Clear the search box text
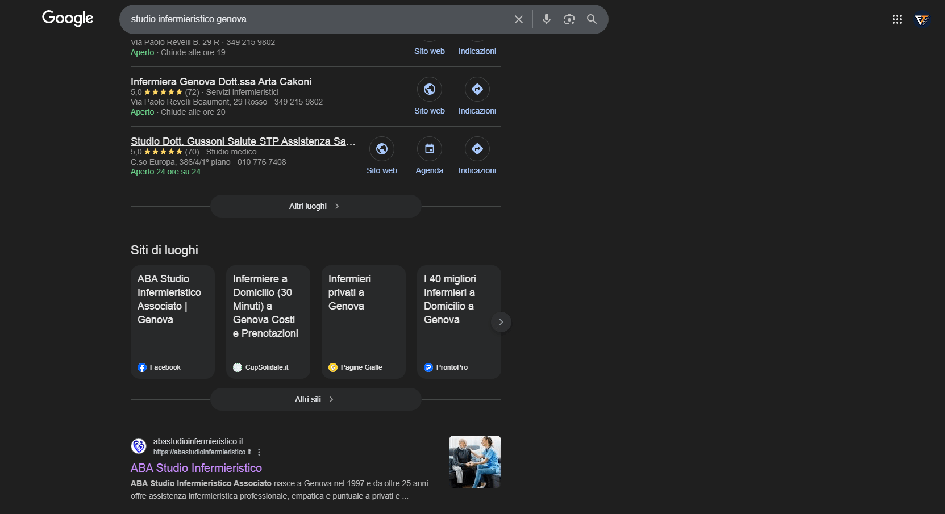 (x=518, y=19)
